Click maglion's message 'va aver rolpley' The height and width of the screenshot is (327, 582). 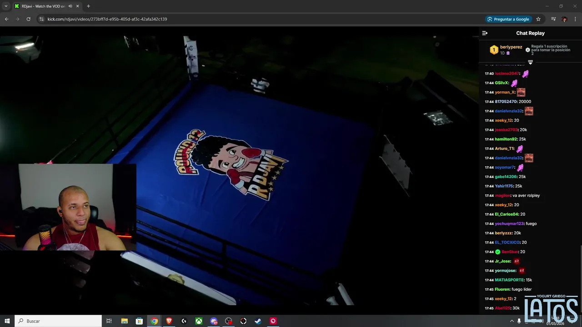coord(525,196)
